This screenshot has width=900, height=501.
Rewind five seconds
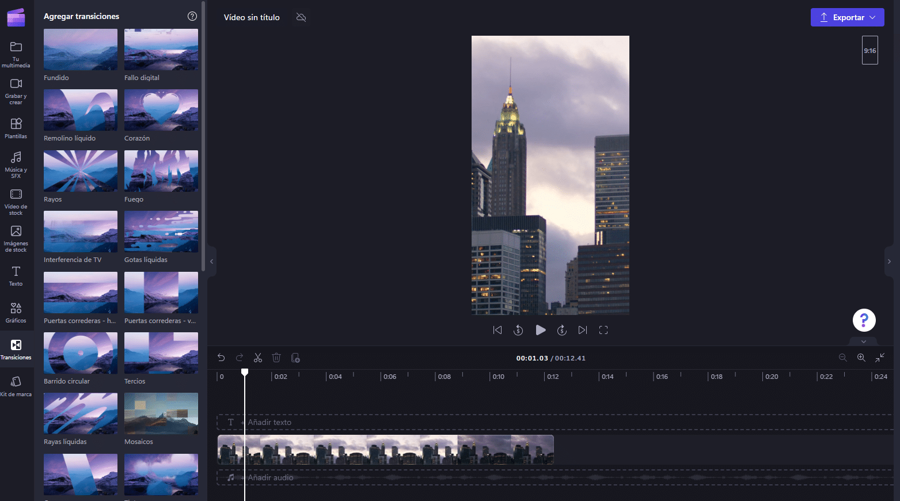tap(518, 330)
